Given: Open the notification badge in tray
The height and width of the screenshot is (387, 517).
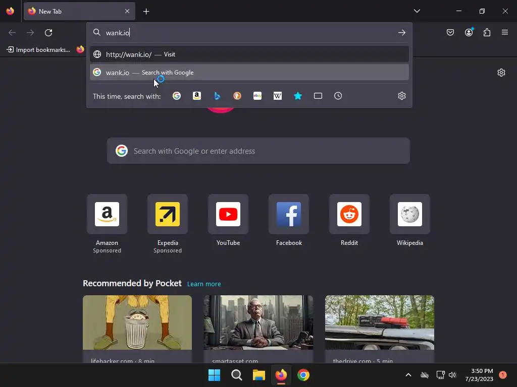Looking at the screenshot, I should [502, 375].
